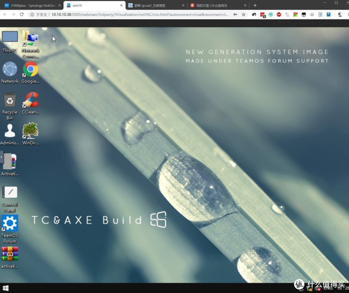Click the black curved-arrow extension icon
This screenshot has width=349, height=293.
coord(254,14)
